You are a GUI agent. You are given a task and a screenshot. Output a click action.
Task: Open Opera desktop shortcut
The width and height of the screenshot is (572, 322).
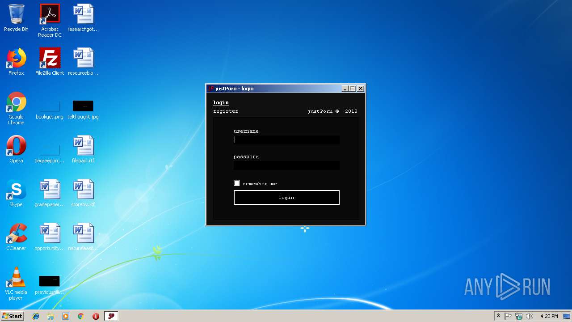point(16,150)
